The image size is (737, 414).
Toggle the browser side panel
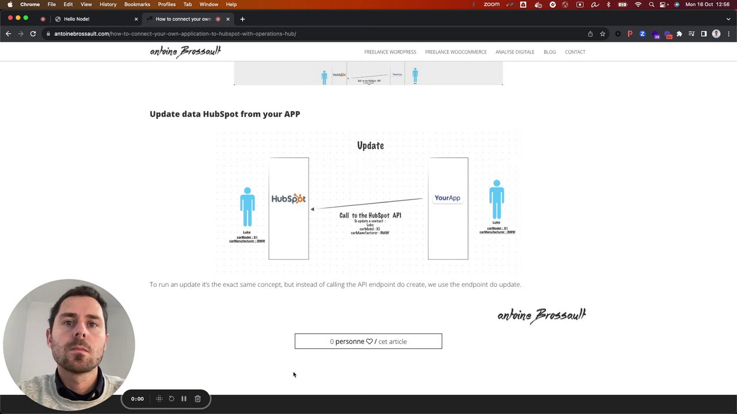[704, 34]
